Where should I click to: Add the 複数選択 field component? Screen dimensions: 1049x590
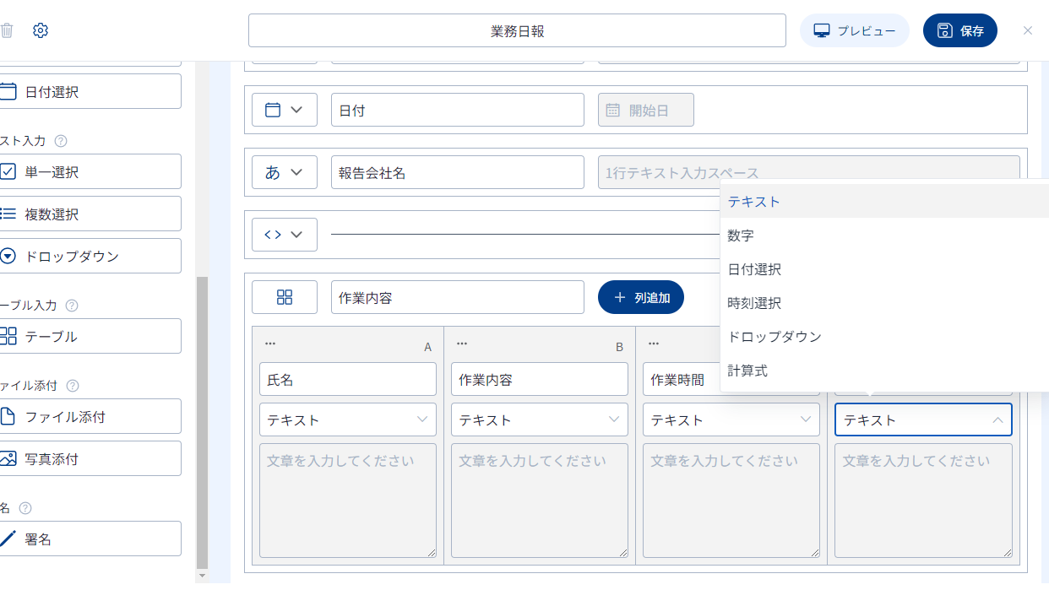90,214
